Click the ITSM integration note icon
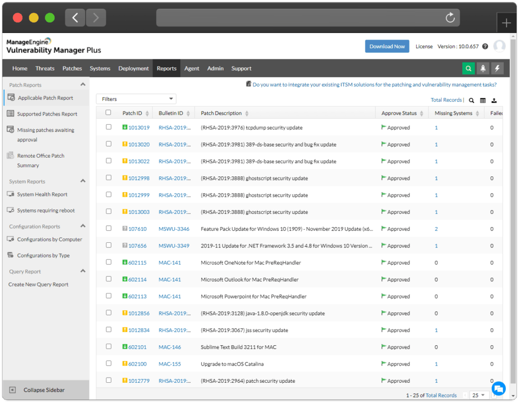The height and width of the screenshot is (402, 519). 248,84
